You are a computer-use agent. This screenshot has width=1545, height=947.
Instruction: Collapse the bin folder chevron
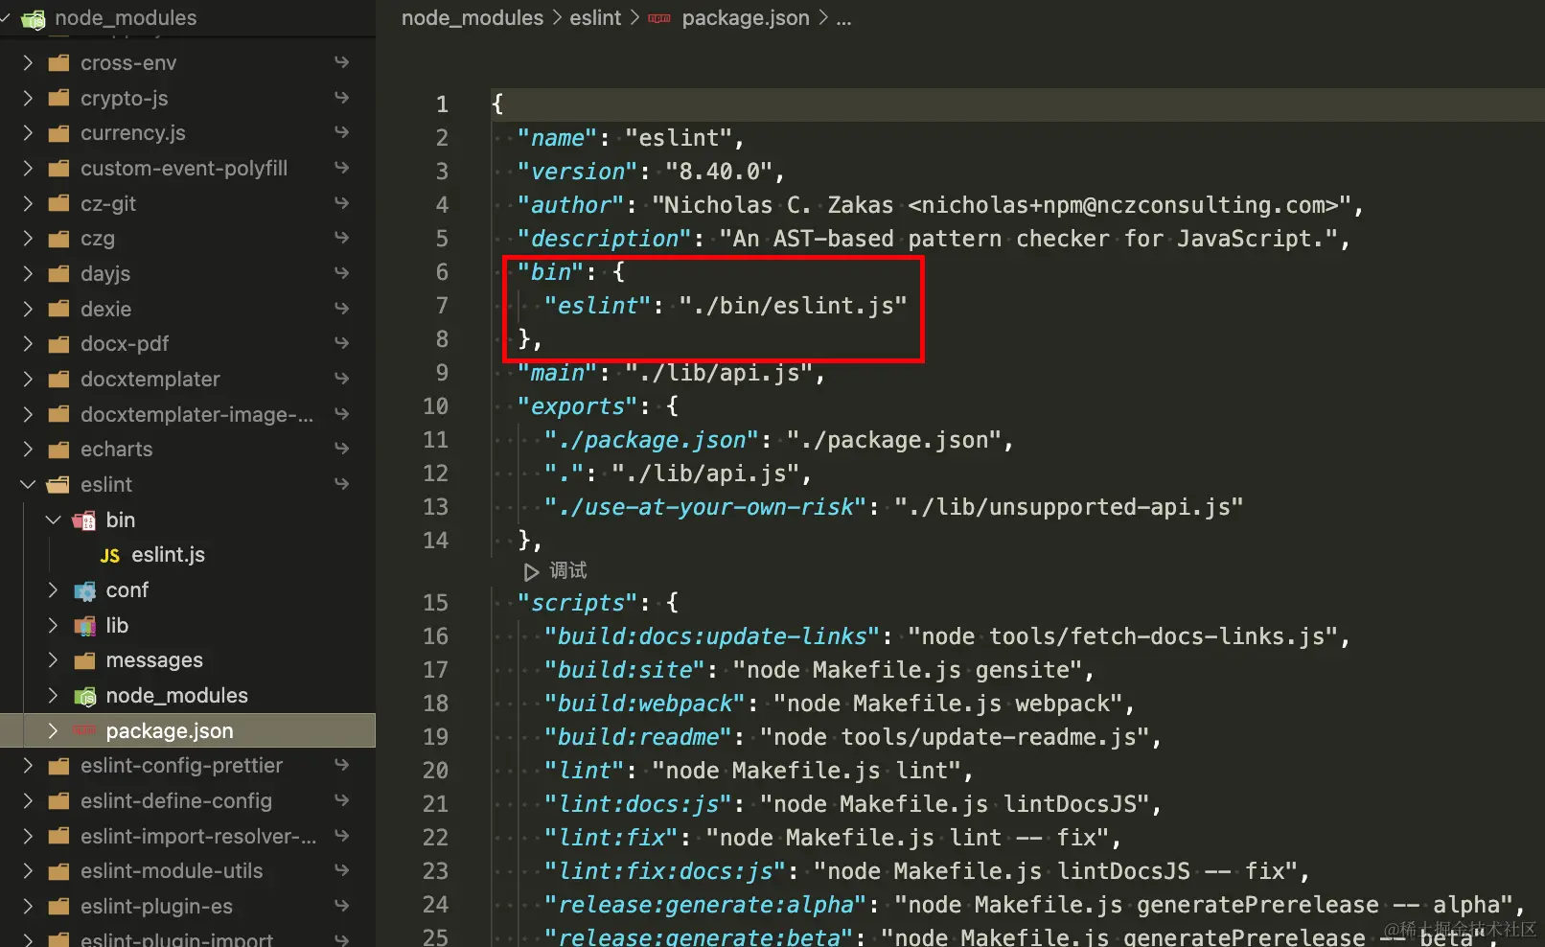coord(54,520)
